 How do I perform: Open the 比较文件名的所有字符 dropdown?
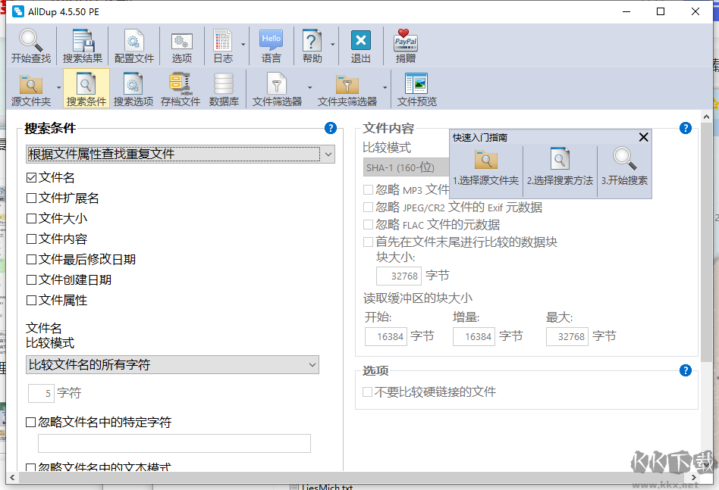click(x=172, y=365)
